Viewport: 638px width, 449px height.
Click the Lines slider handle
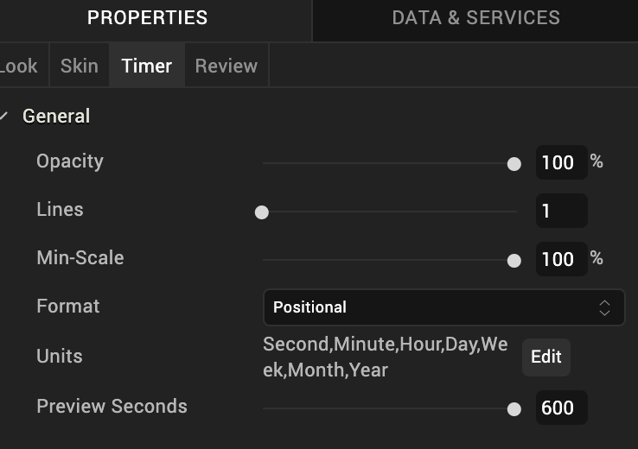pos(262,212)
